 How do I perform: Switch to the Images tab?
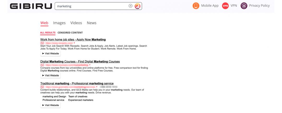coord(59,23)
